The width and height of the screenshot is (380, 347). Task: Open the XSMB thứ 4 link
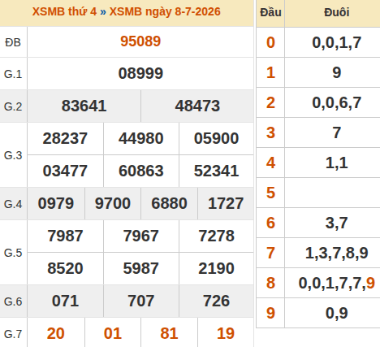(x=64, y=11)
